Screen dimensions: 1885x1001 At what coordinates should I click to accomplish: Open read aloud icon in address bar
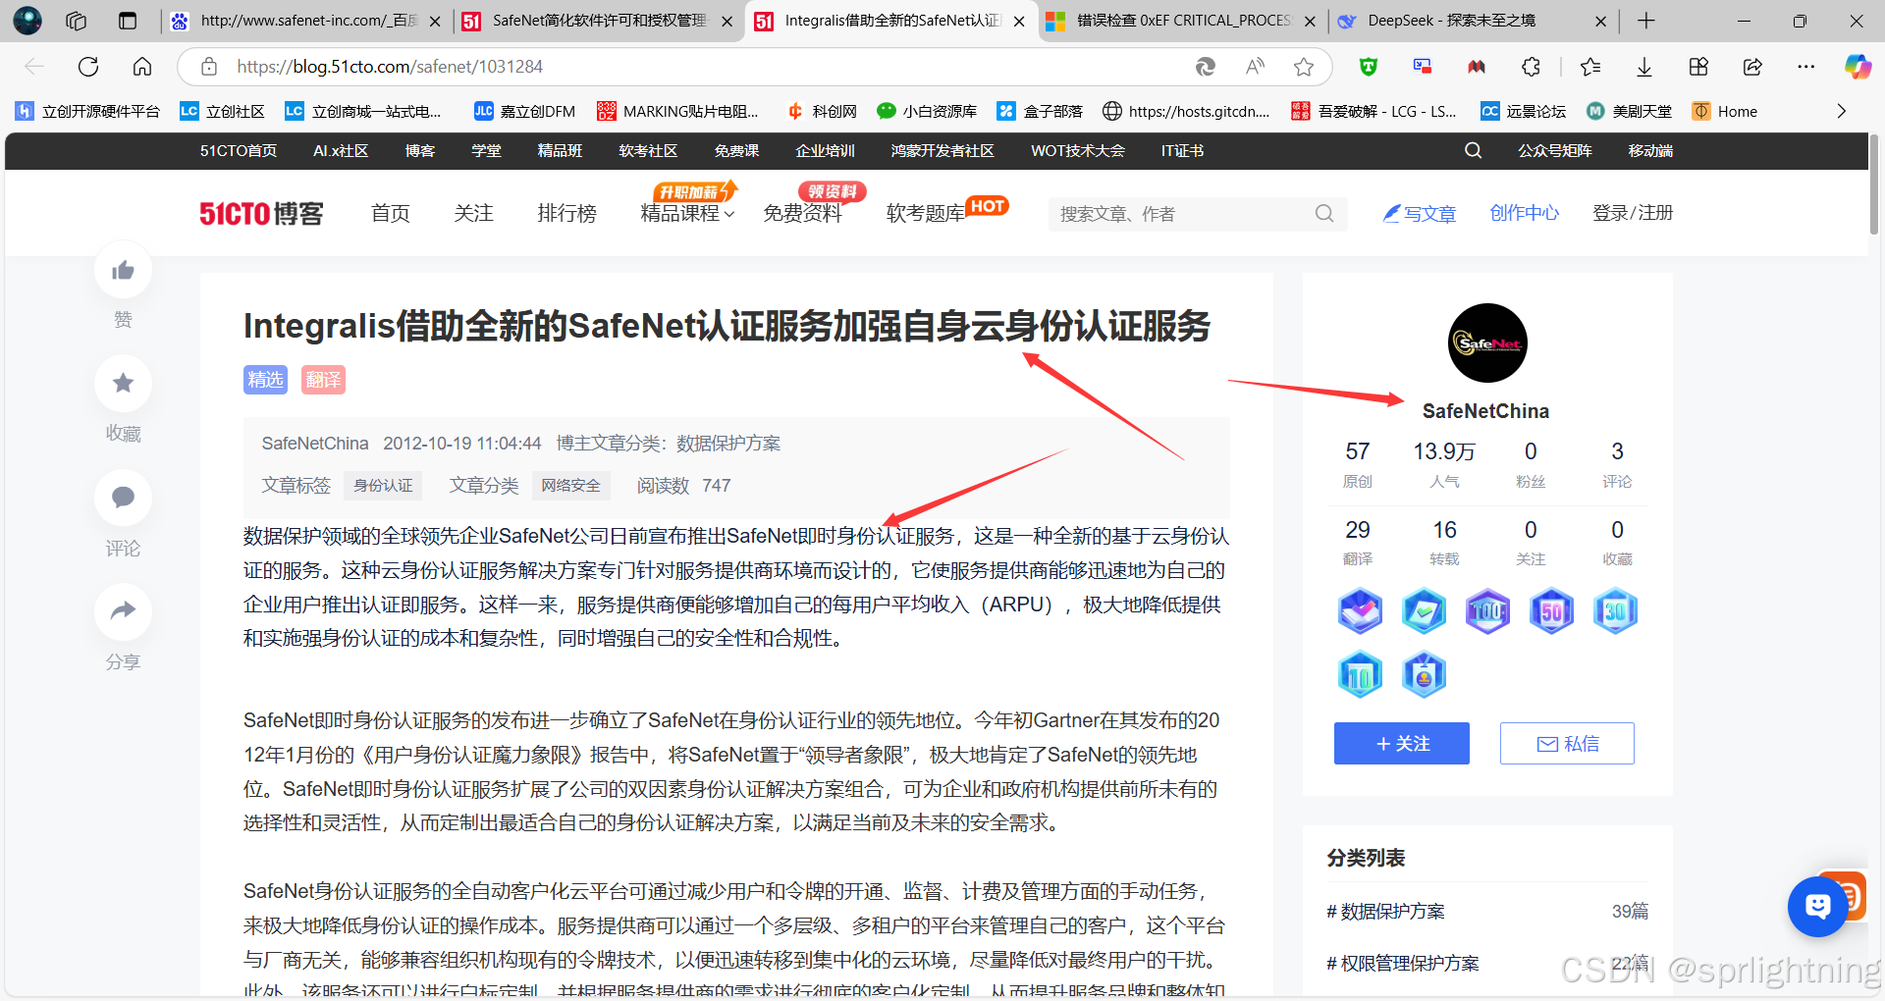tap(1255, 67)
